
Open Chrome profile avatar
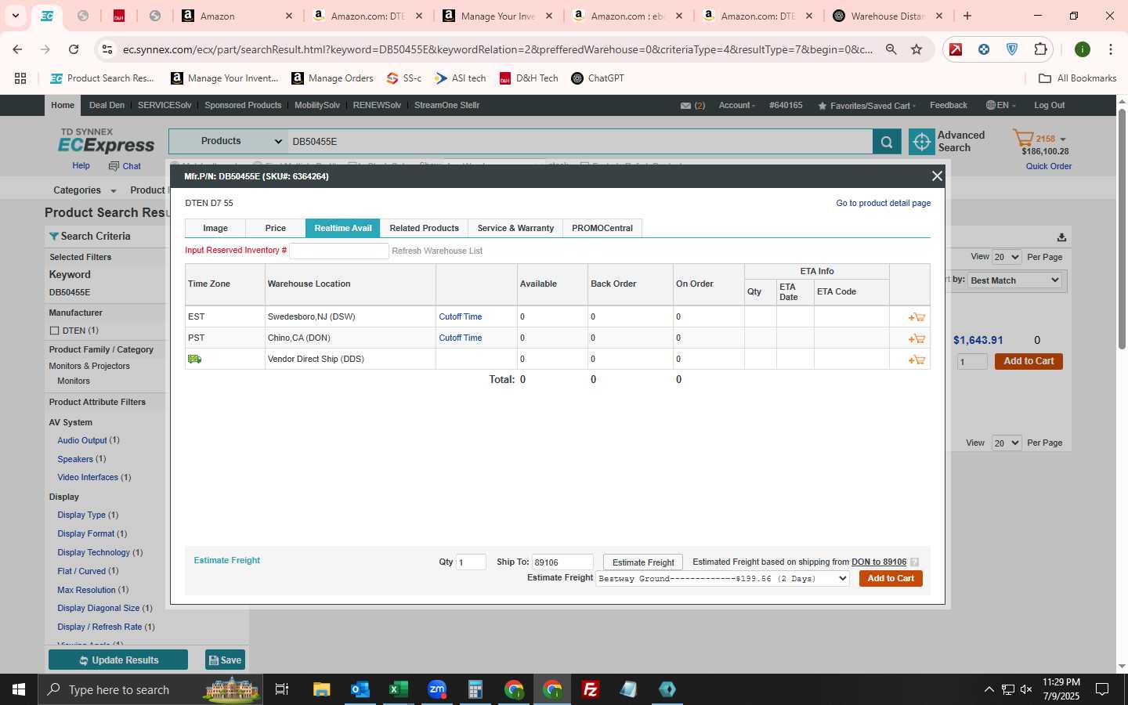1083,49
